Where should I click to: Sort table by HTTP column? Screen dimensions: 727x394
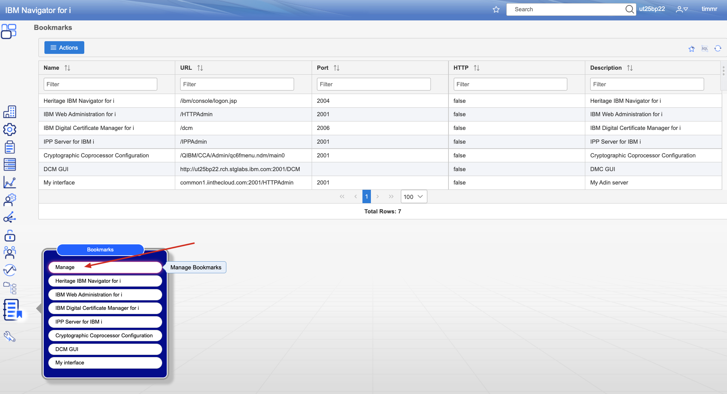coord(476,68)
